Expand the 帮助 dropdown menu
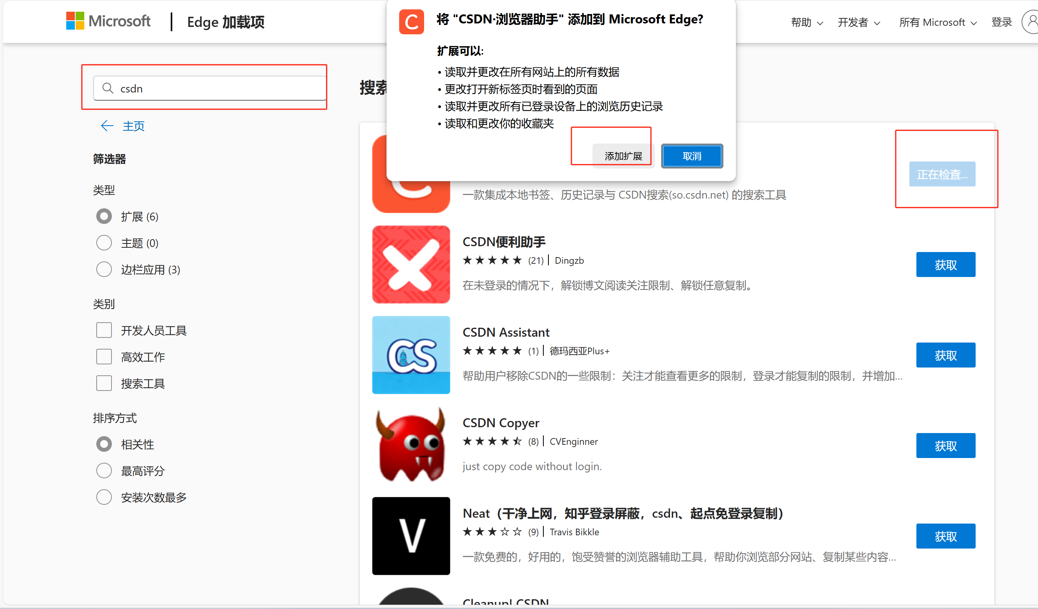This screenshot has height=609, width=1038. 806,22
